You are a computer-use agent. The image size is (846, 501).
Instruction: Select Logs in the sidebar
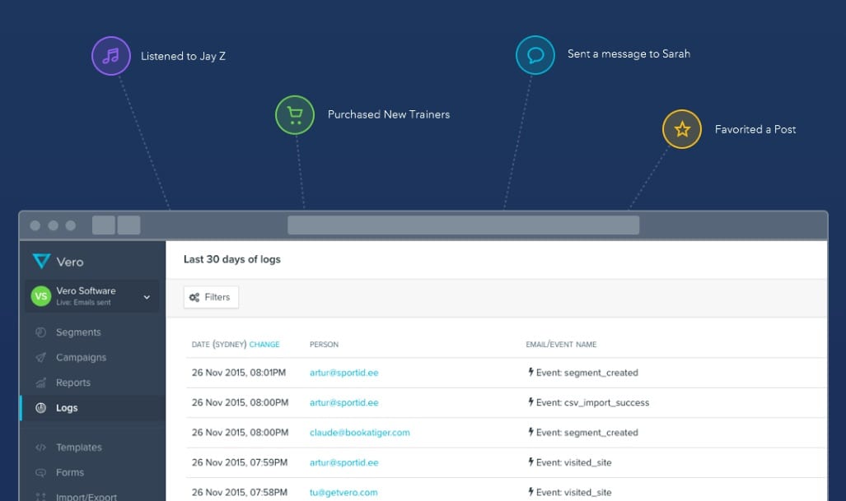(x=67, y=408)
